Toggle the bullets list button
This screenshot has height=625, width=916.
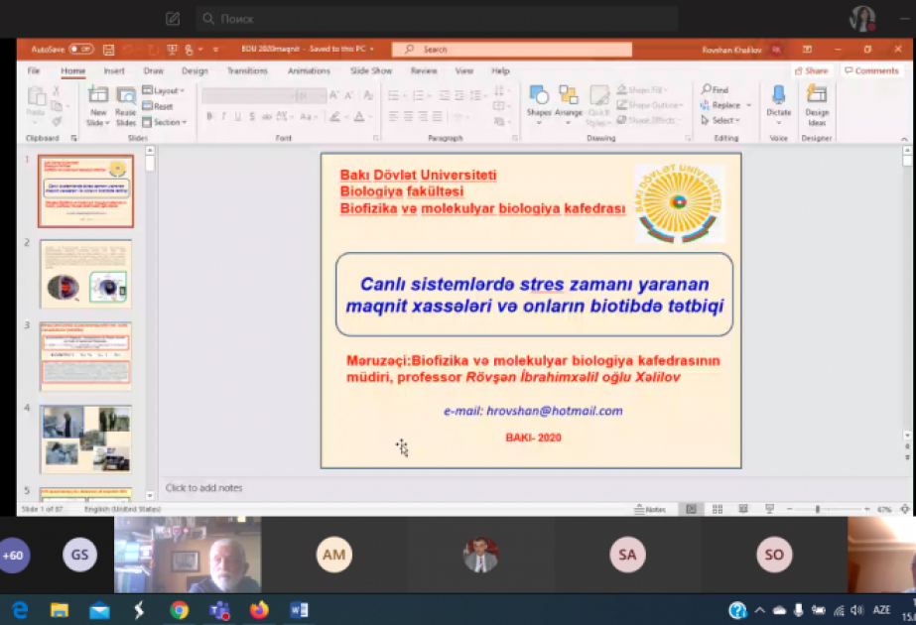tap(393, 95)
